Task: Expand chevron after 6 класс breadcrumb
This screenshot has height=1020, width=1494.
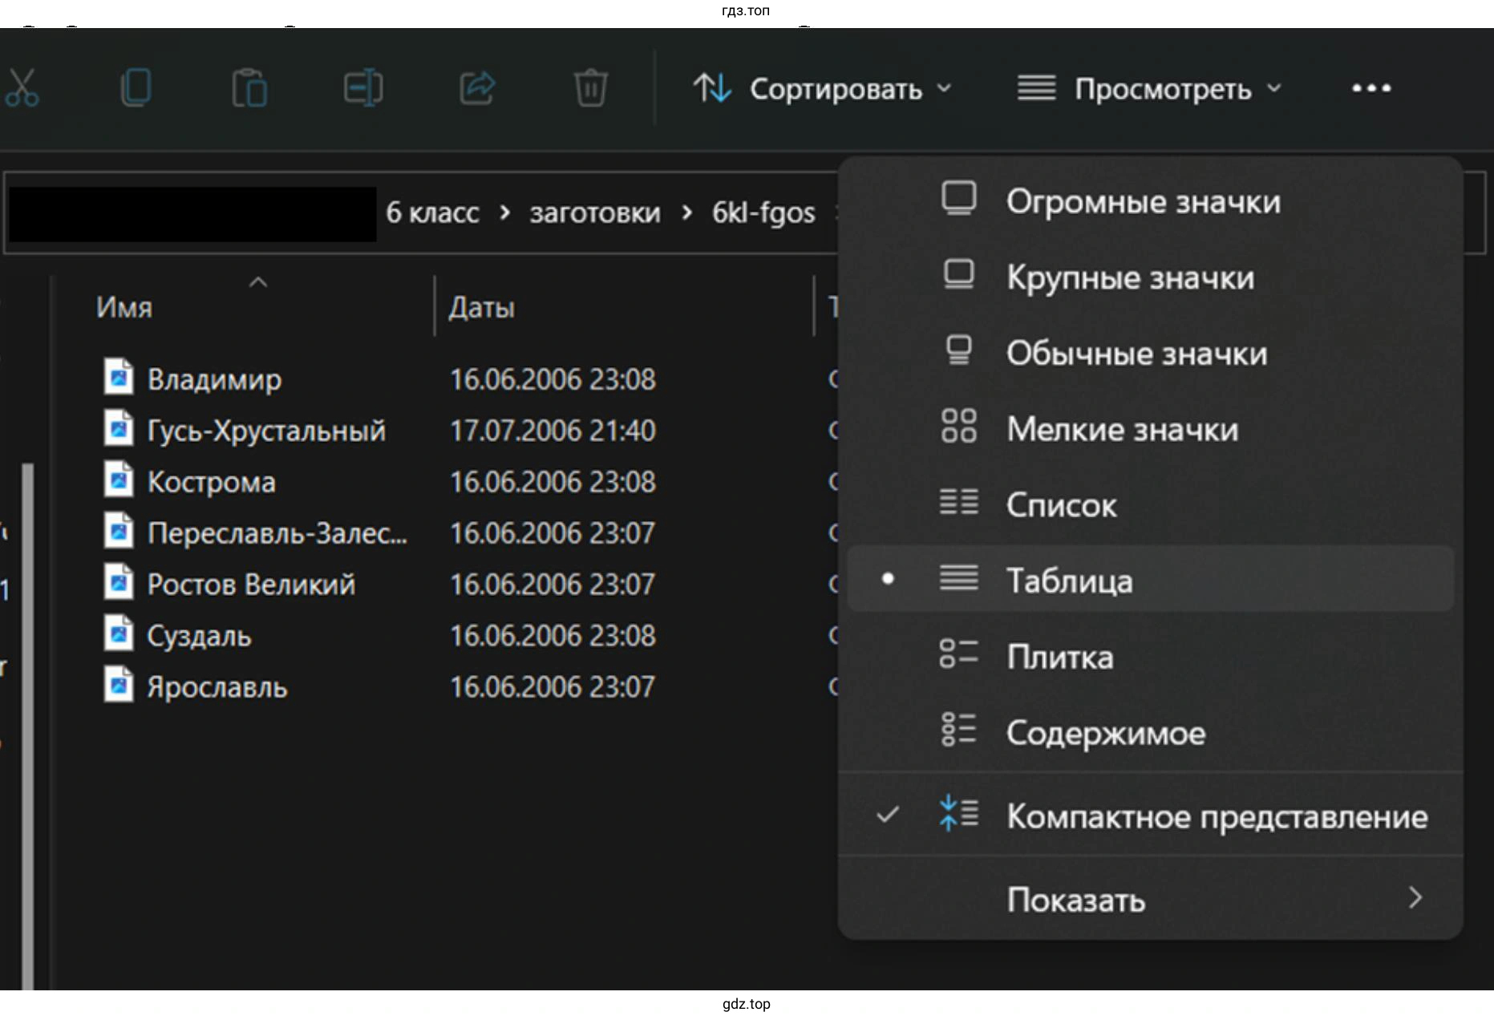Action: (504, 213)
